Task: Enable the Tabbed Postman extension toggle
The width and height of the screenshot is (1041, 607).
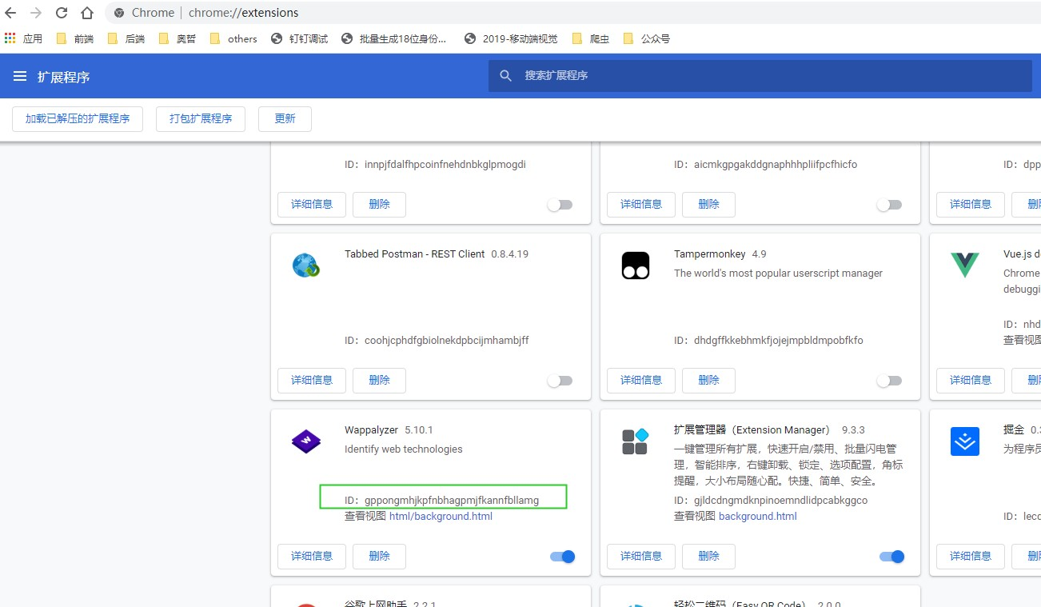Action: [x=560, y=381]
